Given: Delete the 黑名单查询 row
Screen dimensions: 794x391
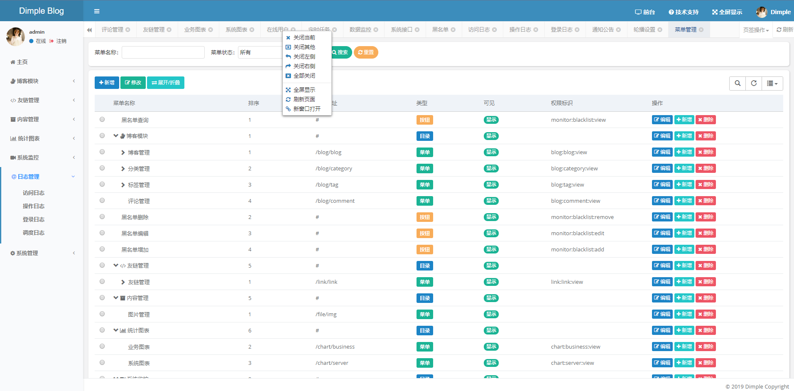Looking at the screenshot, I should [x=706, y=120].
